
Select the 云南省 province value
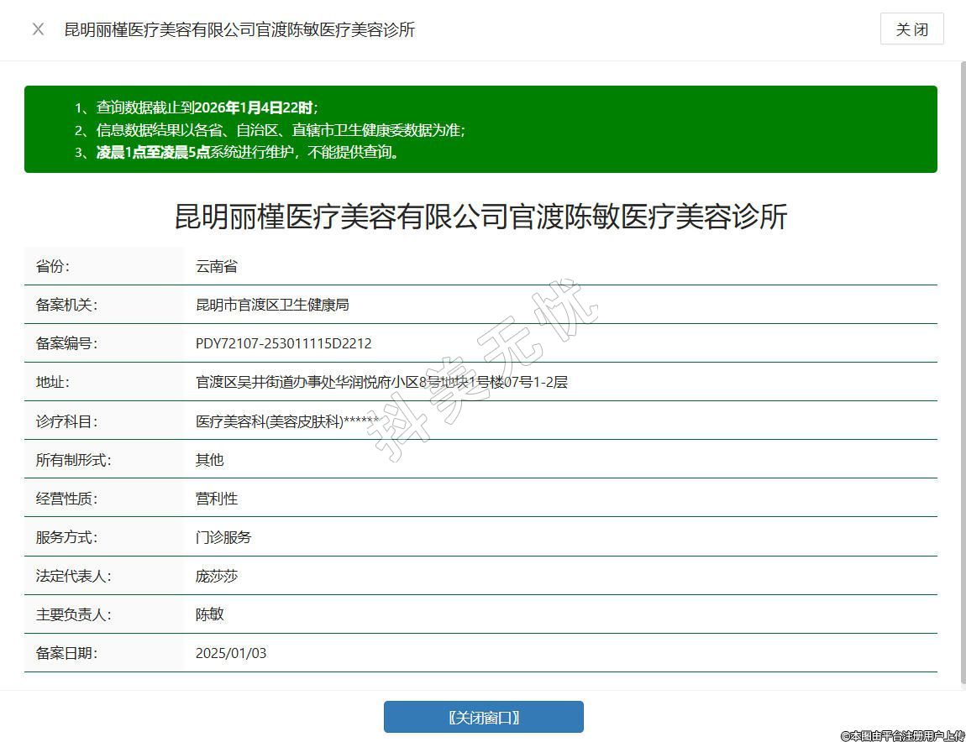click(217, 266)
